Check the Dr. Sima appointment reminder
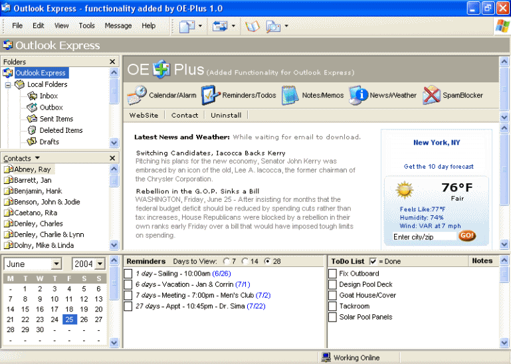This screenshot has height=364, width=511. coord(128,306)
